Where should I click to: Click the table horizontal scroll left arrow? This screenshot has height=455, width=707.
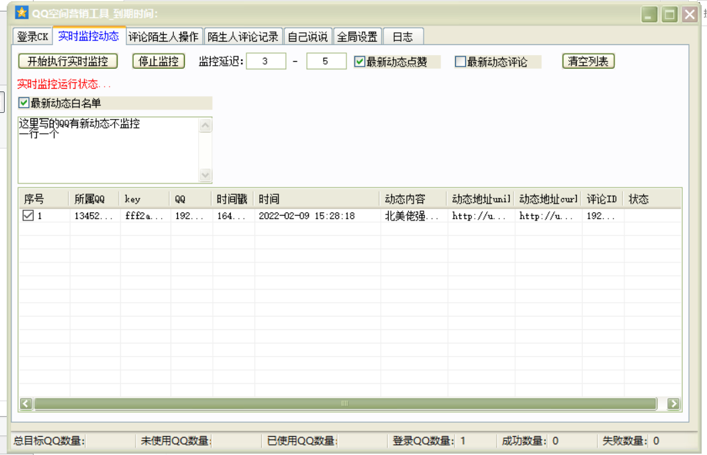(26, 403)
